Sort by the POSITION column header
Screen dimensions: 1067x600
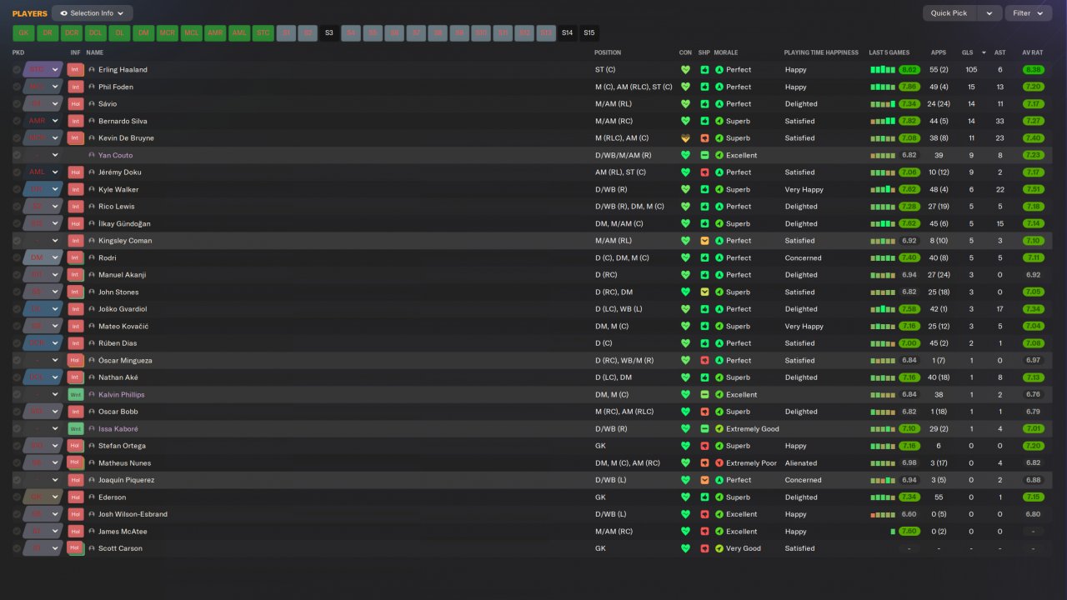608,52
